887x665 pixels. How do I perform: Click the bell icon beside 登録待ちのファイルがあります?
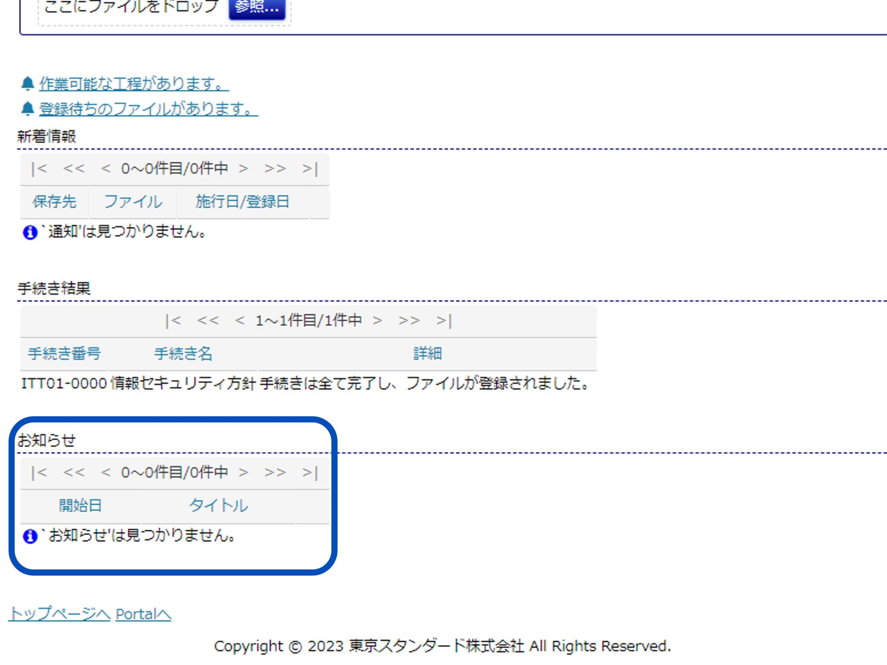pyautogui.click(x=27, y=109)
